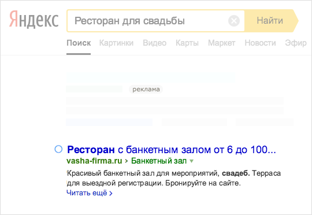Viewport: 312px width, 215px height.
Task: Go to the Карты tab
Action: pyautogui.click(x=187, y=43)
